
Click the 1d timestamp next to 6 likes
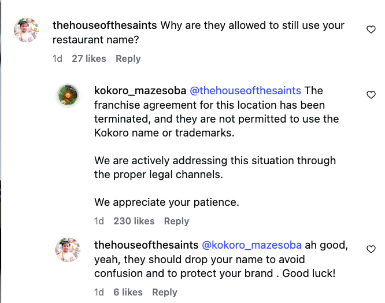(99, 292)
